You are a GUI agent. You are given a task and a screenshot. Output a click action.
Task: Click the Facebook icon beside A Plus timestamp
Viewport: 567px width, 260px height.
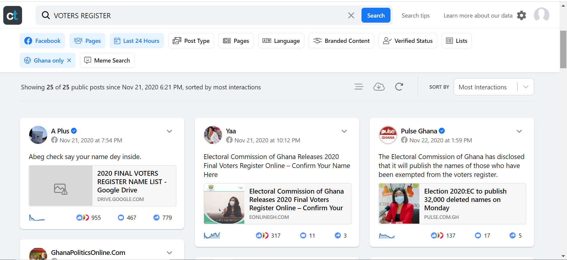coord(54,140)
